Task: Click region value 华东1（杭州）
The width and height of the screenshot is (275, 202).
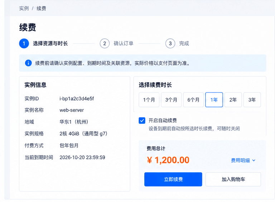Action: pos(74,122)
